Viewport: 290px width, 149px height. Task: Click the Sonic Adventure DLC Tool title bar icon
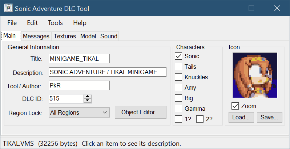click(8, 8)
